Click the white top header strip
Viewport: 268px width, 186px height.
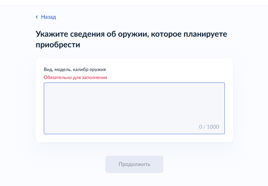point(134,2)
